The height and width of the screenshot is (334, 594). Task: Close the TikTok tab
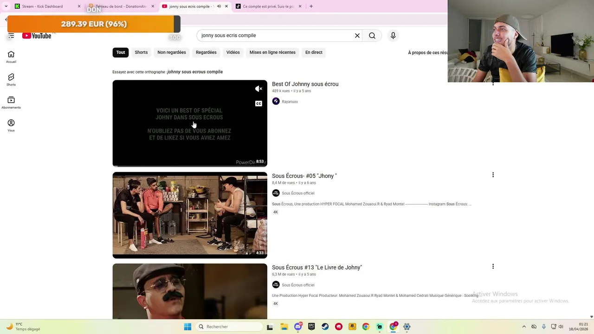click(x=300, y=6)
